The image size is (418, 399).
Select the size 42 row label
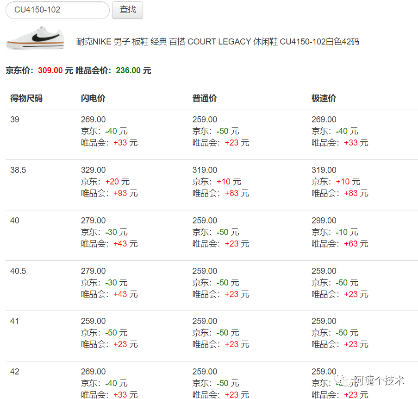point(15,372)
